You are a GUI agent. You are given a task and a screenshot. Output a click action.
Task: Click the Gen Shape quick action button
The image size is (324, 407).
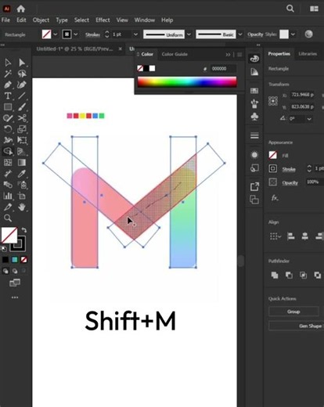pos(297,326)
